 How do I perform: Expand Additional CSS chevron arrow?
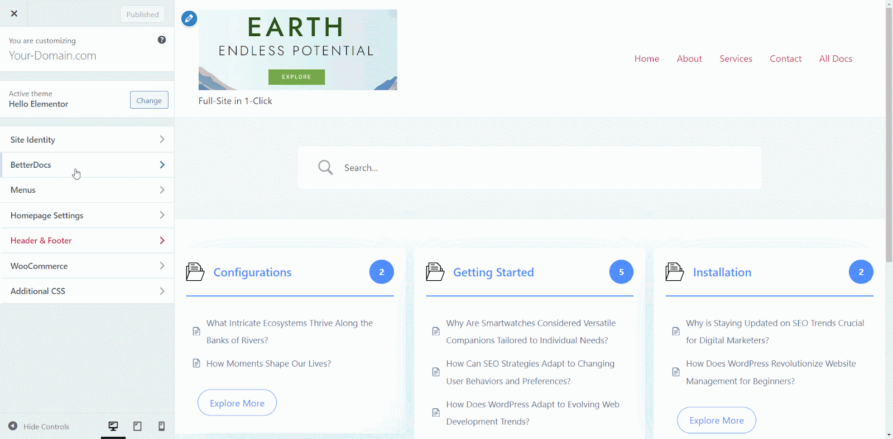coord(162,291)
